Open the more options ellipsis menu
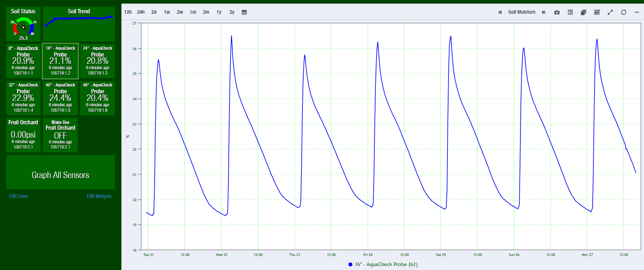Image resolution: width=644 pixels, height=270 pixels. click(637, 12)
